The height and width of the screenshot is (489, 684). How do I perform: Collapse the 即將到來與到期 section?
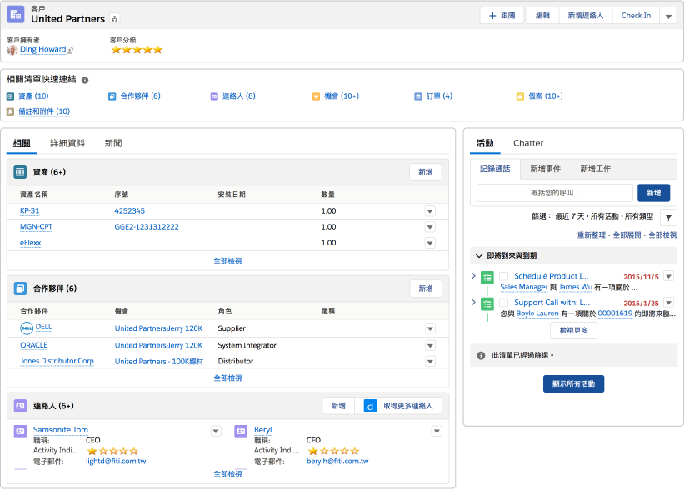pyautogui.click(x=478, y=256)
